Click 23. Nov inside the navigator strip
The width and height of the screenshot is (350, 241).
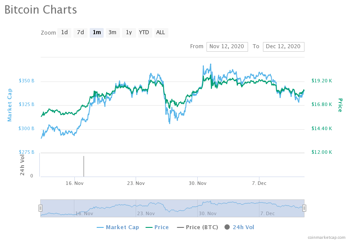[x=146, y=213]
